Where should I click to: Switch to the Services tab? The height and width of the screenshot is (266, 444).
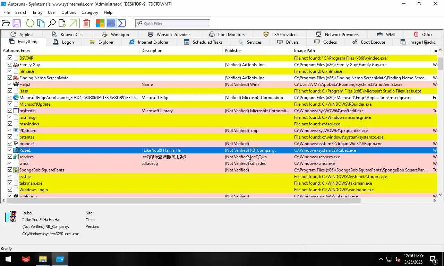click(x=250, y=42)
